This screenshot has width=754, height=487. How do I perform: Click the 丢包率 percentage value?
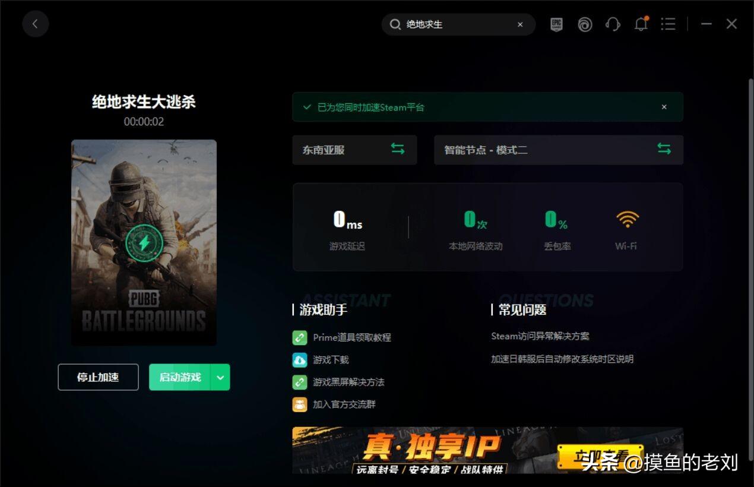tap(557, 220)
